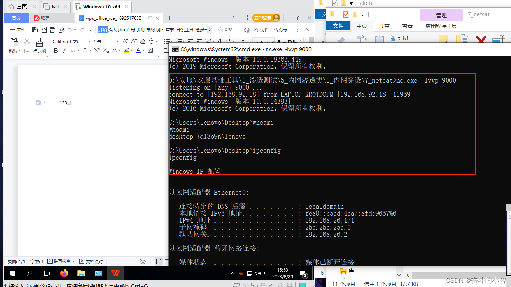Click the Decrease font size A- icon
511x287 pixels.
coord(134,41)
